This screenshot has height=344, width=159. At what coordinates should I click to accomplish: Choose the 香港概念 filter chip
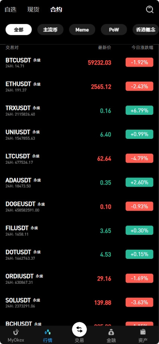[146, 30]
